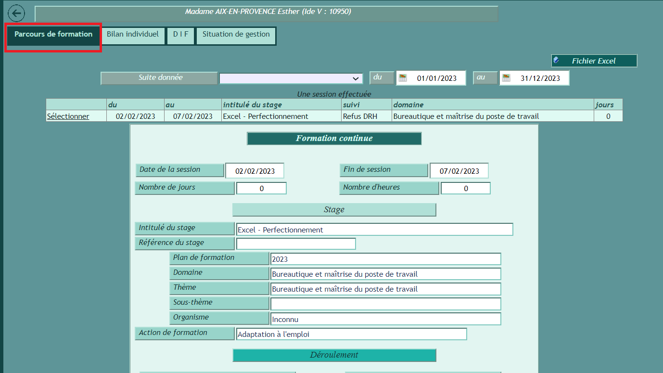
Task: Go to the Situation de gestion tab
Action: [236, 35]
